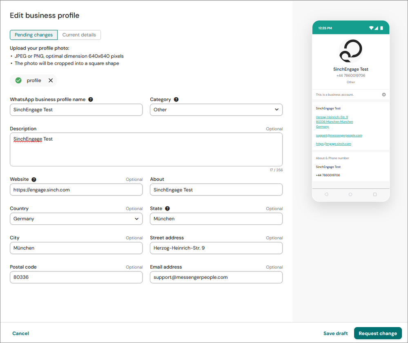Viewport: 408px width, 343px height.
Task: Click the Email address input field
Action: tap(216, 277)
